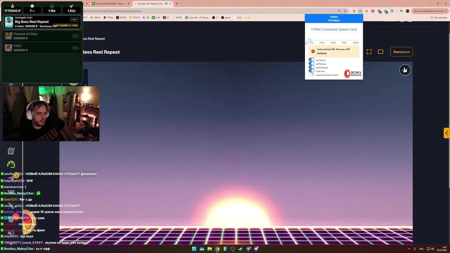Open the Extensions puzzle icon
Image resolution: width=450 pixels, height=253 pixels.
click(392, 11)
